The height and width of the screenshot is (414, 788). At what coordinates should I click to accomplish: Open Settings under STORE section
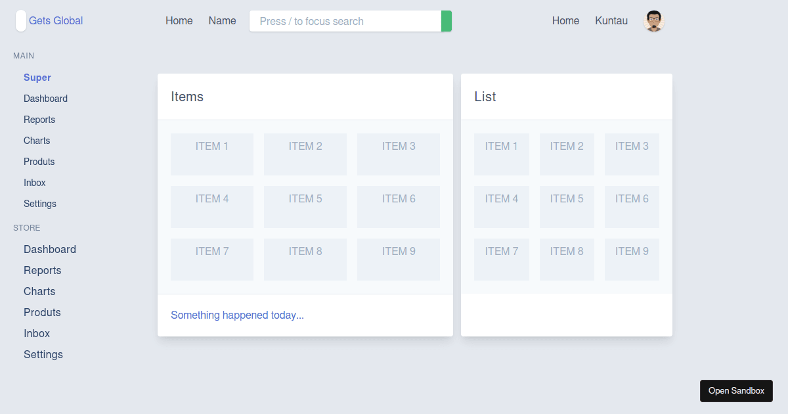point(43,354)
